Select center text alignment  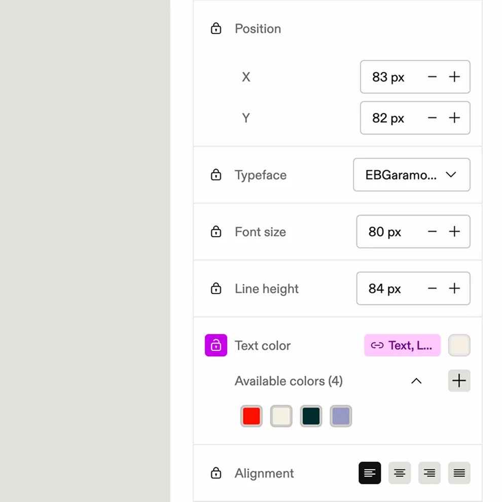click(400, 473)
